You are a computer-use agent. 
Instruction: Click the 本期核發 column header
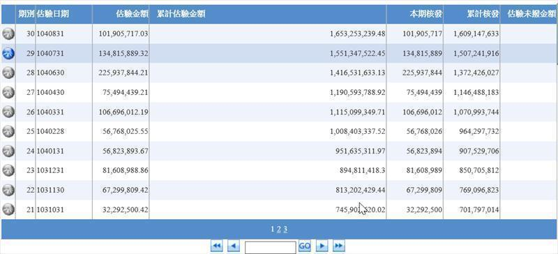(425, 14)
